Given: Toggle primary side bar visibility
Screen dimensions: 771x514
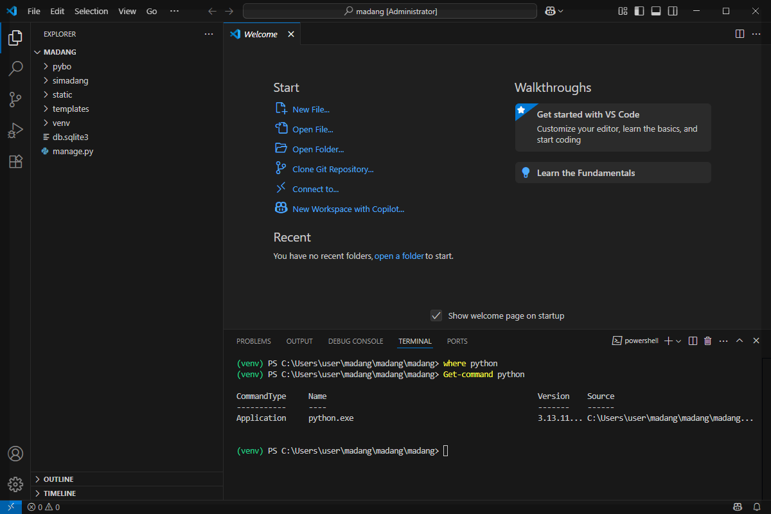Looking at the screenshot, I should tap(639, 11).
